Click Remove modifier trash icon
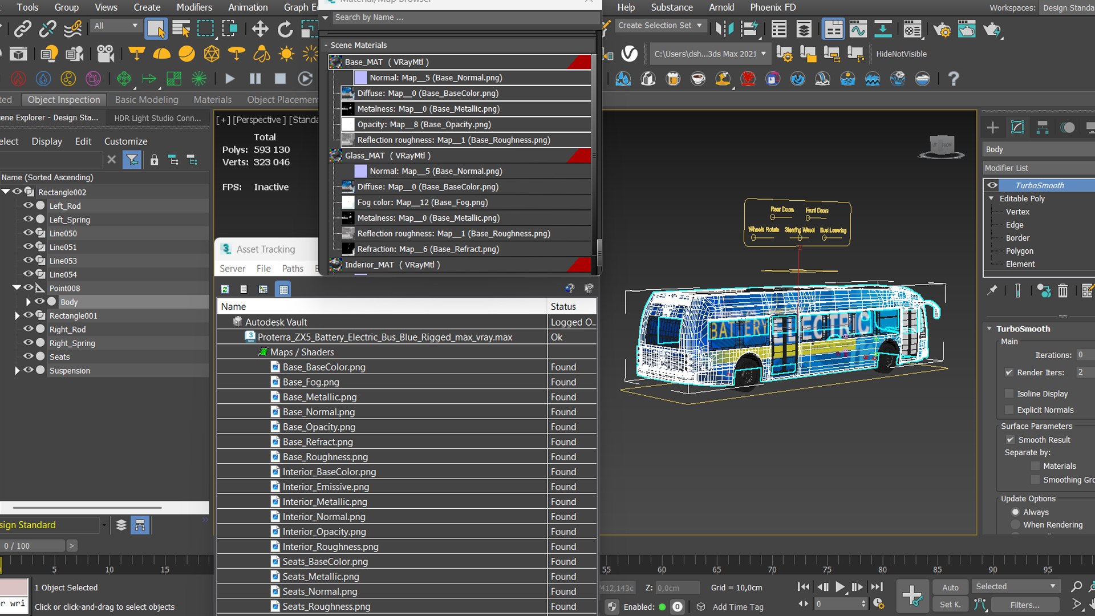 point(1062,291)
